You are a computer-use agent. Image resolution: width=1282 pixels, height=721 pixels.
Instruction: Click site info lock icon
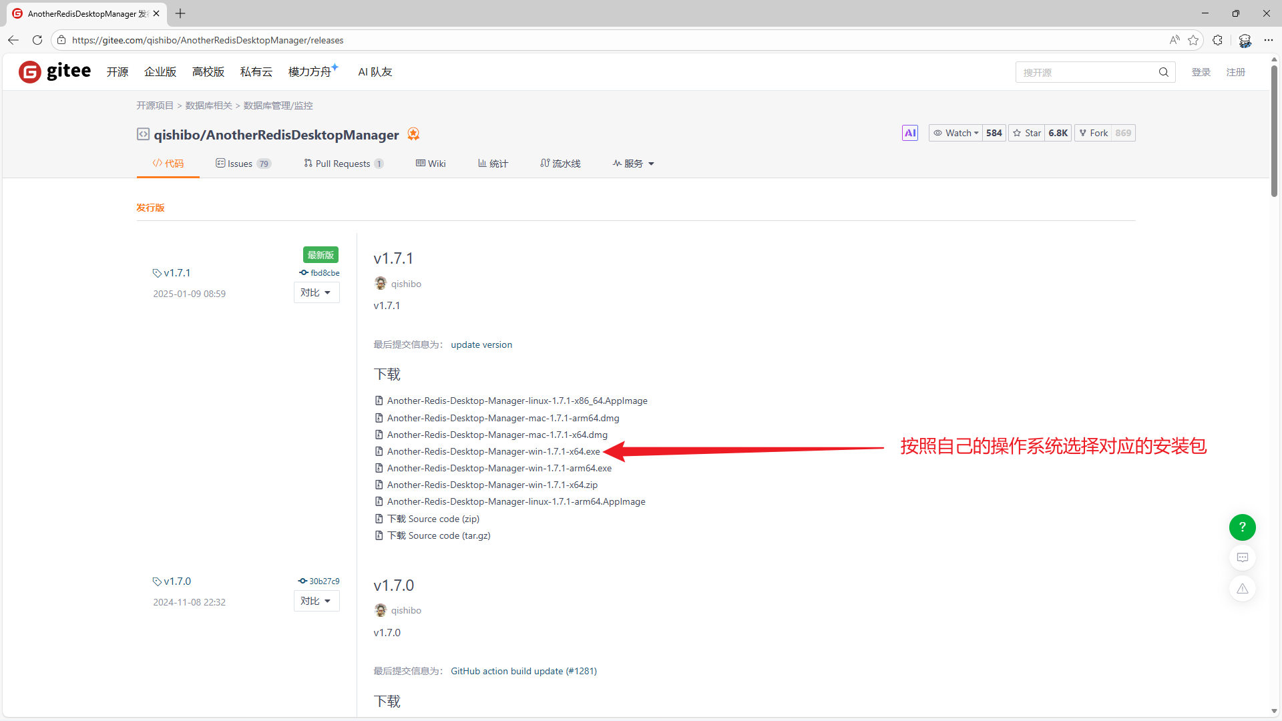click(x=61, y=40)
